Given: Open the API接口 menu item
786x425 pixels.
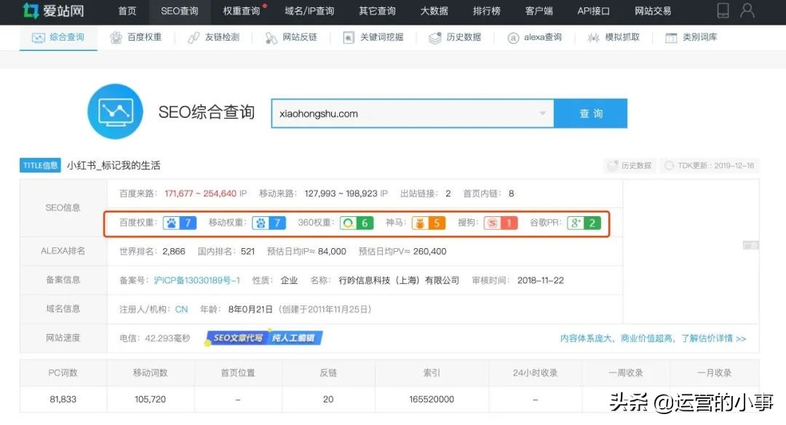Looking at the screenshot, I should tap(592, 12).
